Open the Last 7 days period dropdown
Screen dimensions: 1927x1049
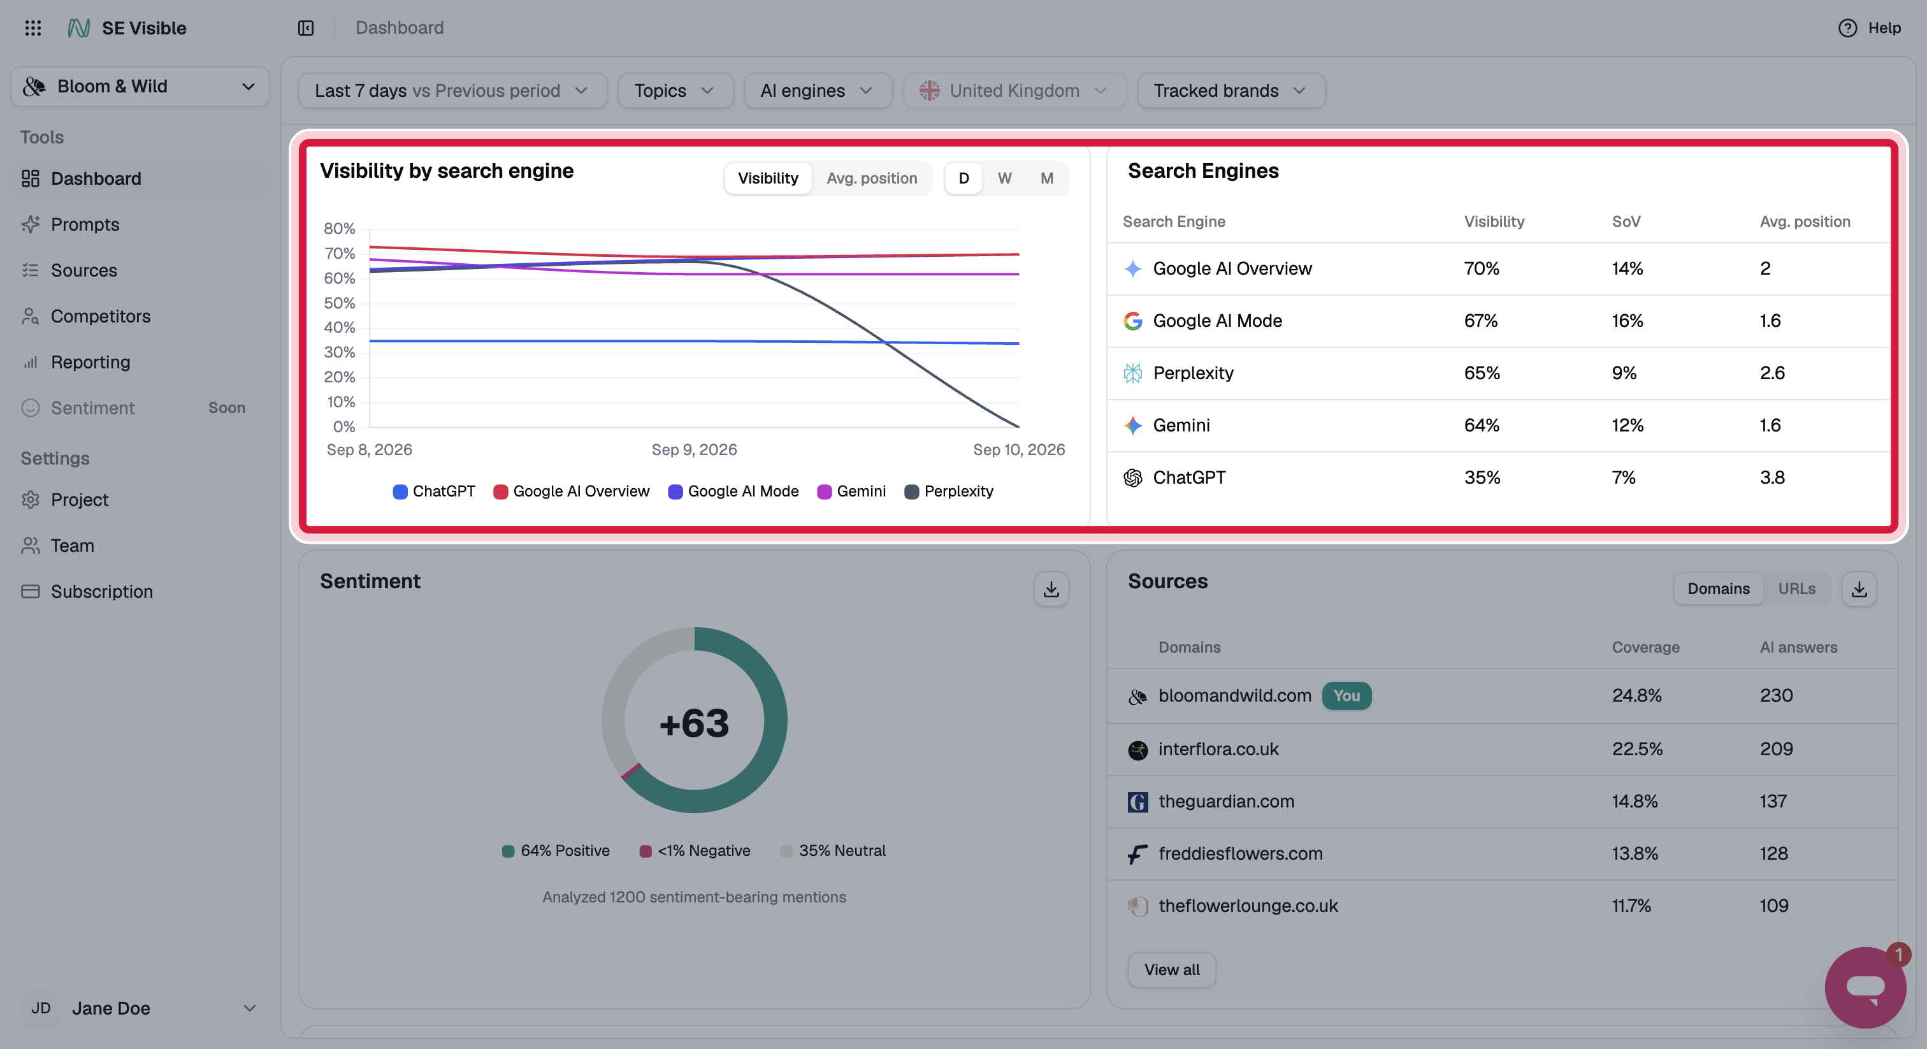(x=452, y=90)
